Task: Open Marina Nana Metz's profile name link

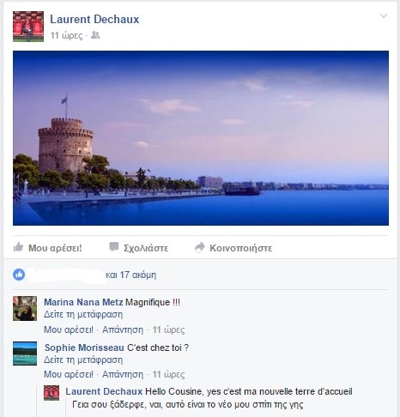Action: click(x=83, y=302)
